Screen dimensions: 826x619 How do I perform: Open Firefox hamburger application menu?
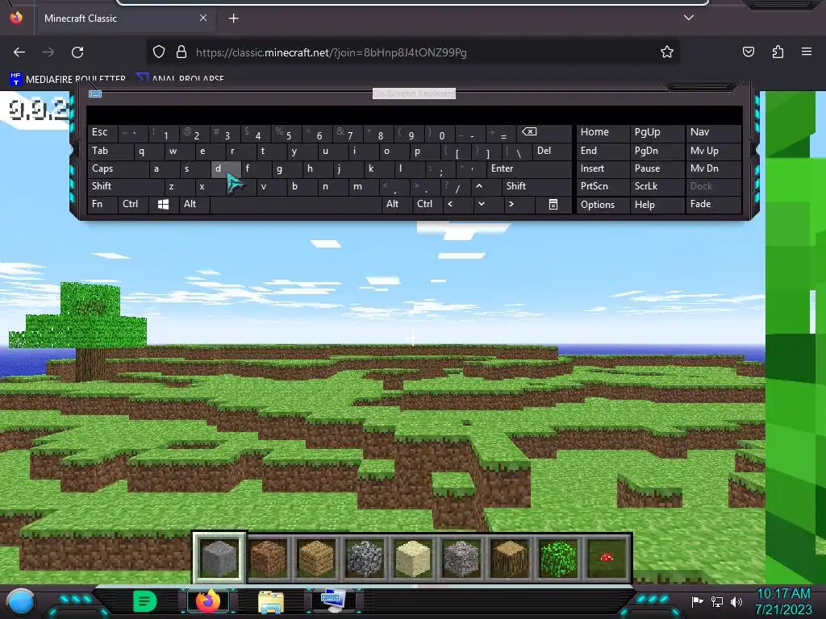807,52
